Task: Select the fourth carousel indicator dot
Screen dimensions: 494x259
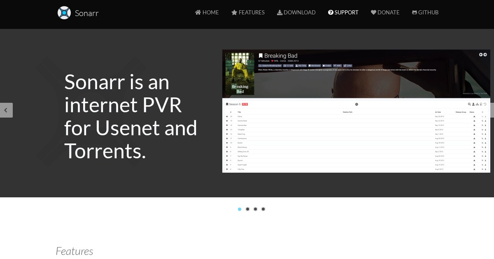Action: 263,209
